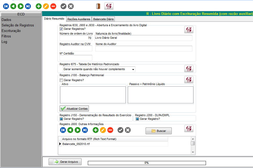Image resolution: width=253 pixels, height=168 pixels.
Task: Select the Balancete_092010.rtf row
Action: click(x=115, y=144)
